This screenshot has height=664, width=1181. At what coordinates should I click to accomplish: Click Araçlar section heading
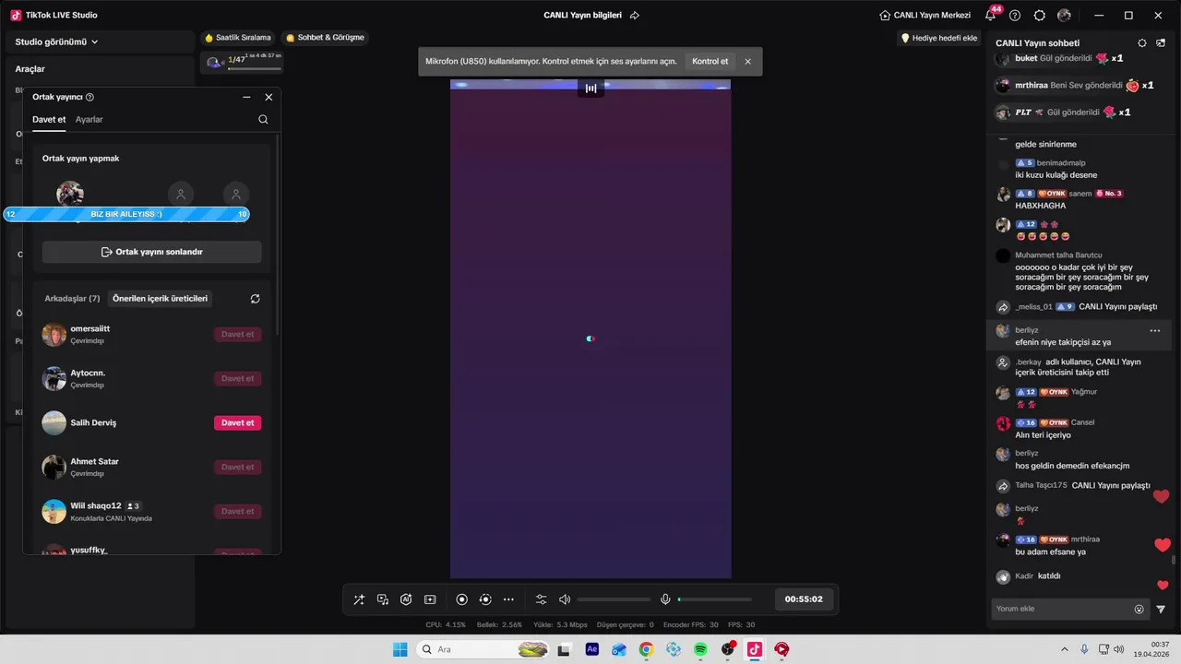[30, 69]
